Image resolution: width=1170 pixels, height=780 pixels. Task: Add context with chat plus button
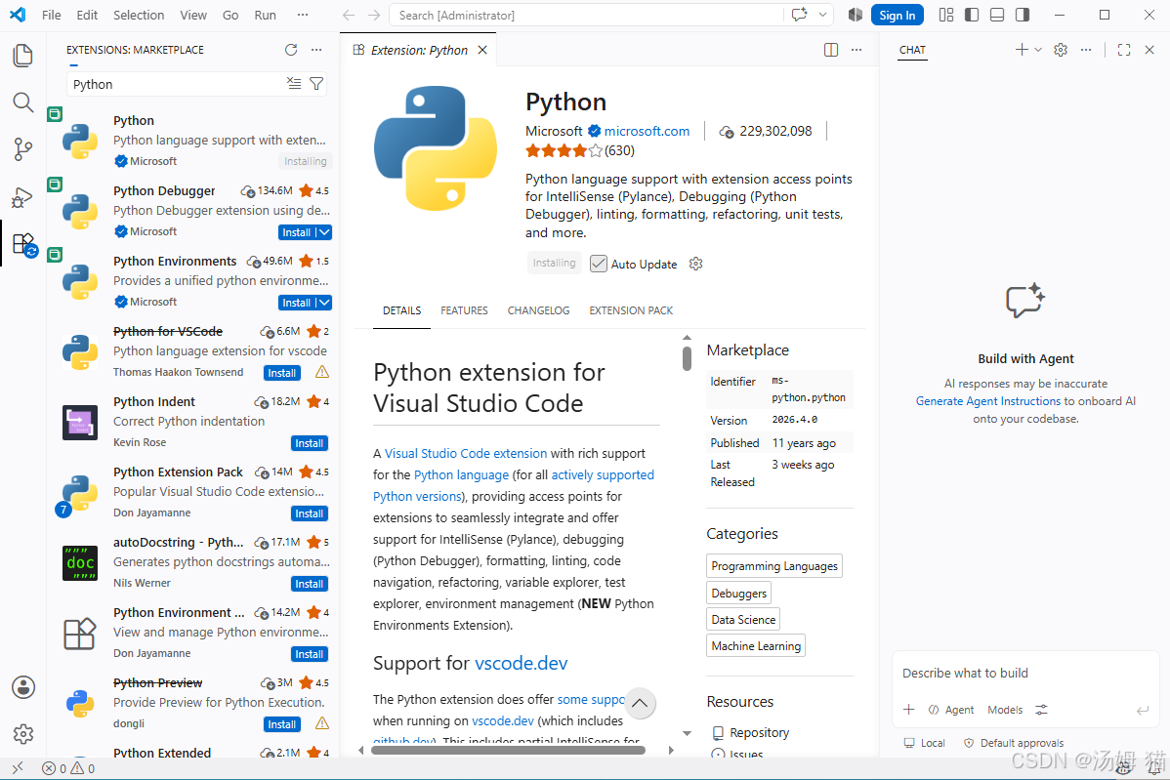click(x=909, y=710)
